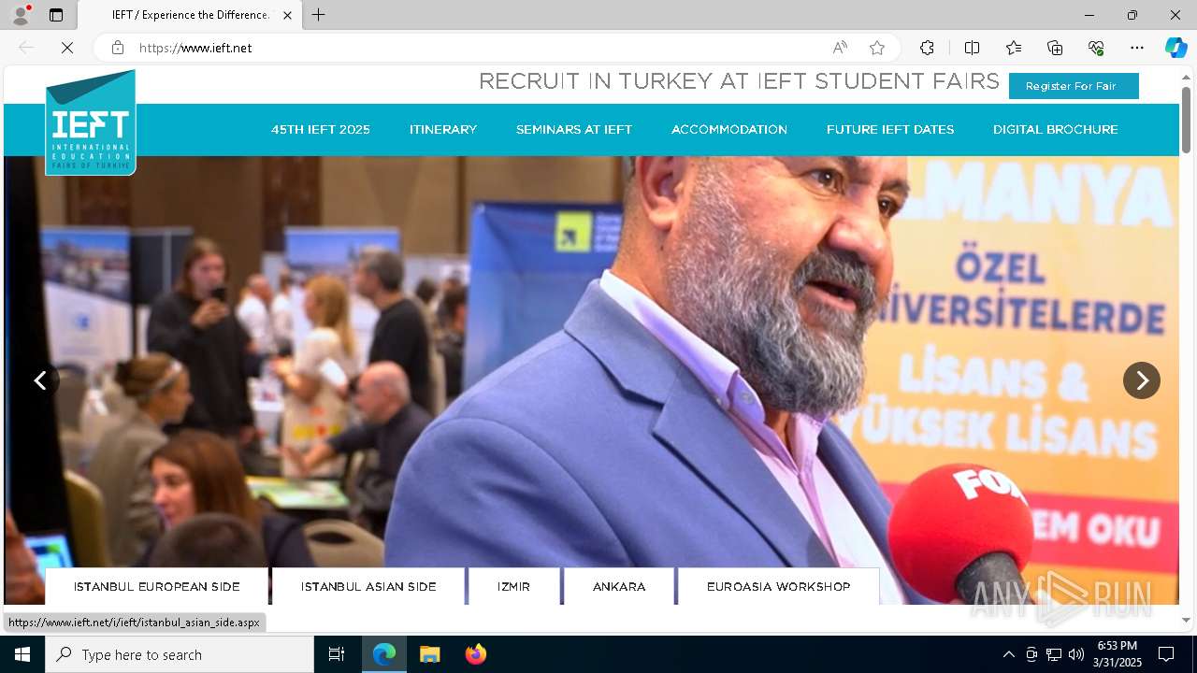Viewport: 1197px width, 673px height.
Task: Show next slide in carousel
Action: (1142, 380)
